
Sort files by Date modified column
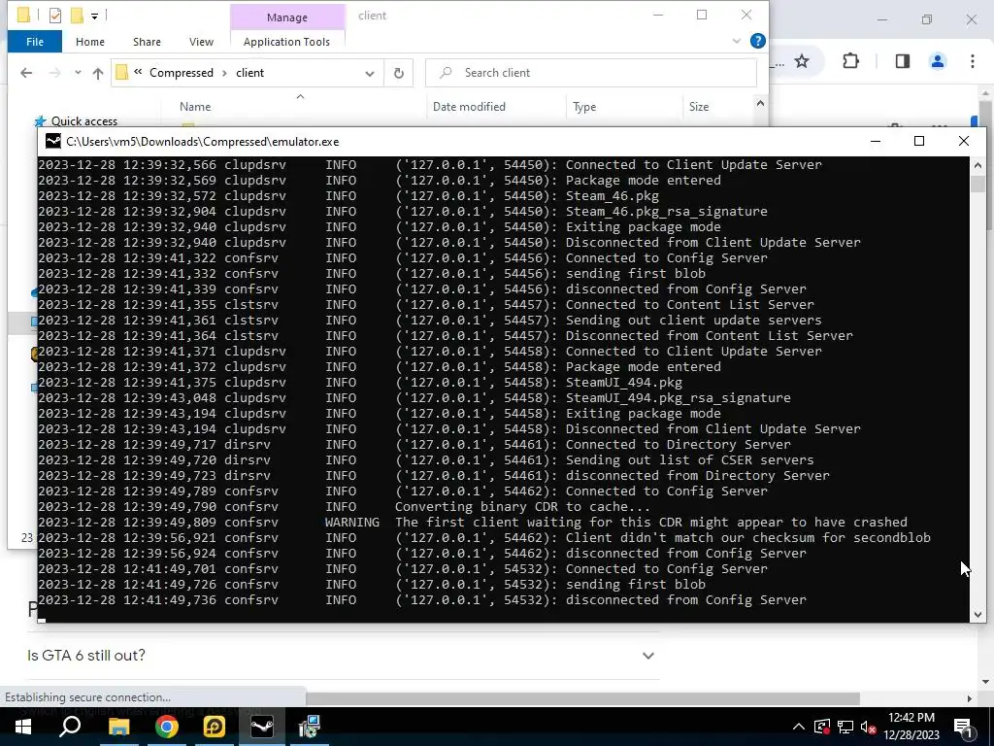469,107
